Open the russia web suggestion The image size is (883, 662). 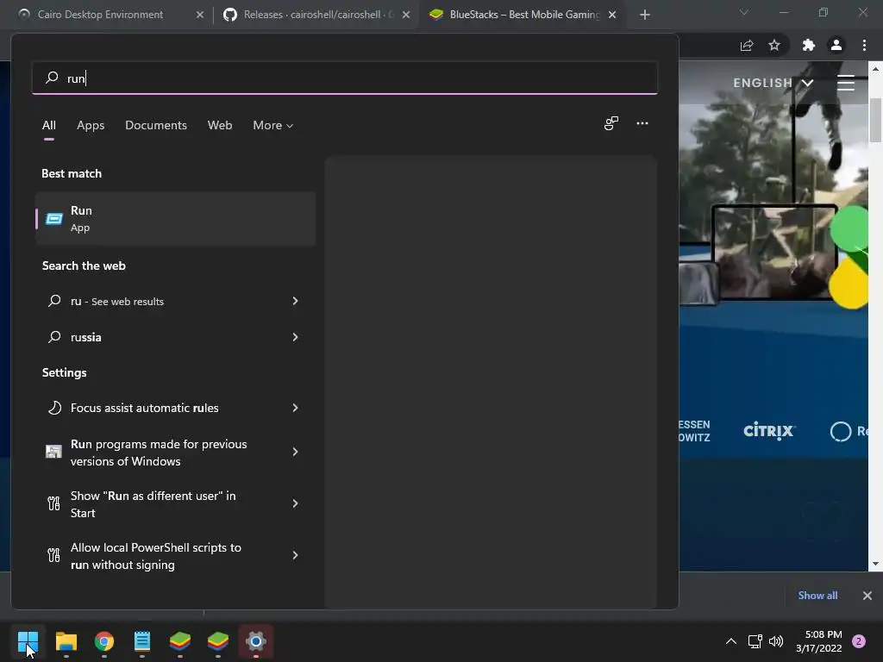pyautogui.click(x=175, y=337)
